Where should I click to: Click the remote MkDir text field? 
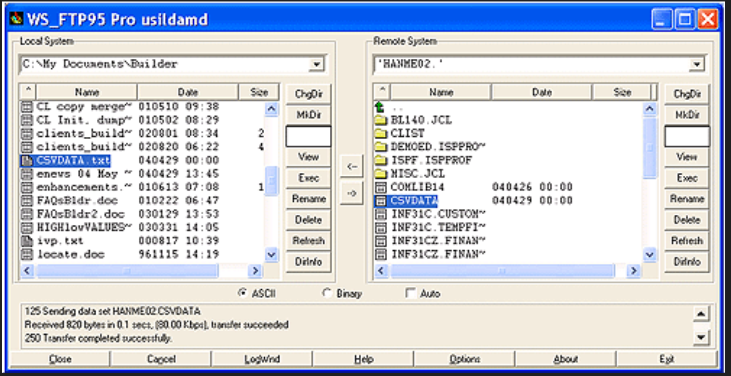pos(687,137)
